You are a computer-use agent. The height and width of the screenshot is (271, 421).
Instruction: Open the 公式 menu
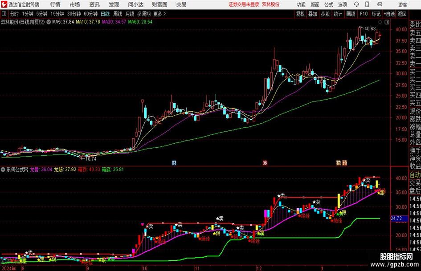click(x=329, y=4)
